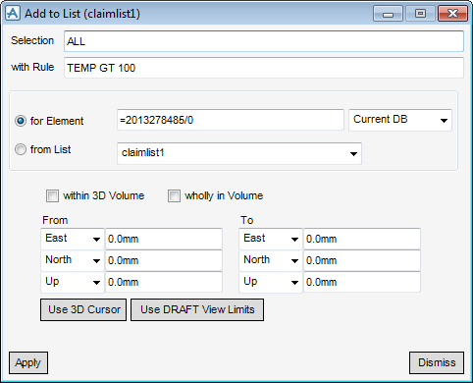Focus the Selection input field
The image size is (473, 383).
[x=264, y=41]
